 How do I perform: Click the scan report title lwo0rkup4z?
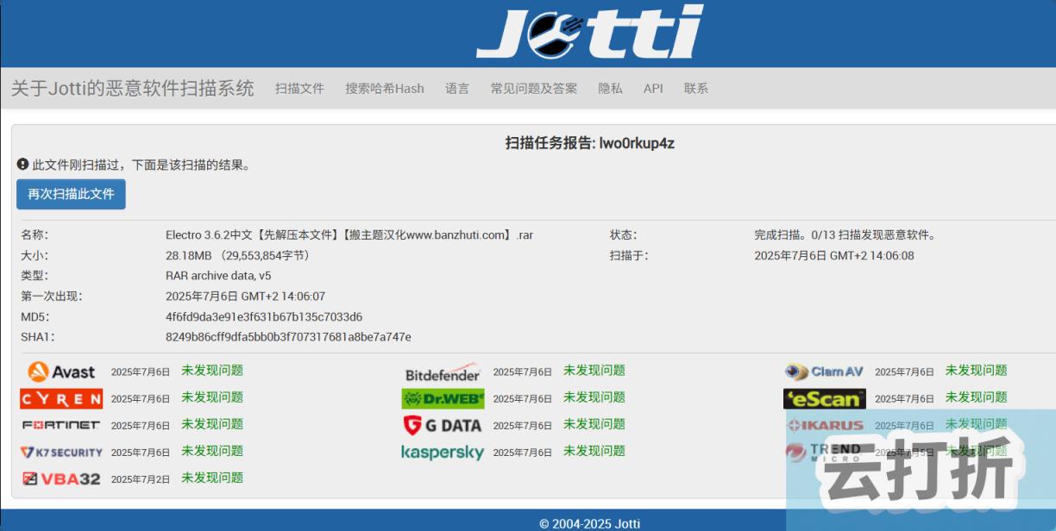tap(589, 143)
